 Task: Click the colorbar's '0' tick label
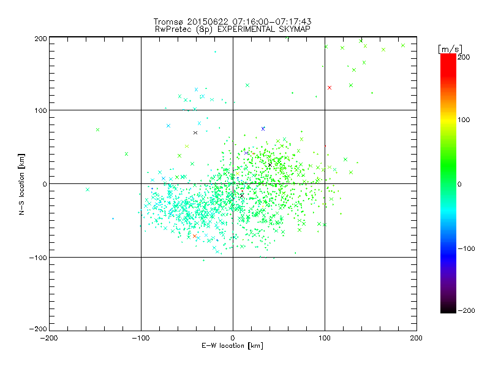pyautogui.click(x=459, y=184)
